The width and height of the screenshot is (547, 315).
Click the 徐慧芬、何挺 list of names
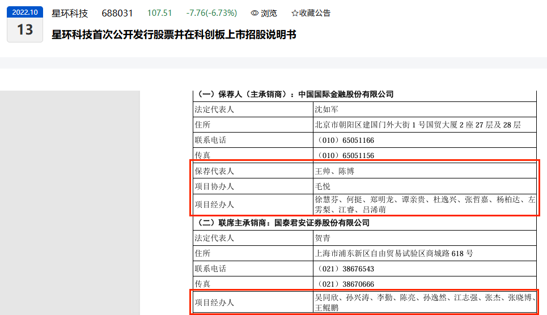click(x=425, y=205)
